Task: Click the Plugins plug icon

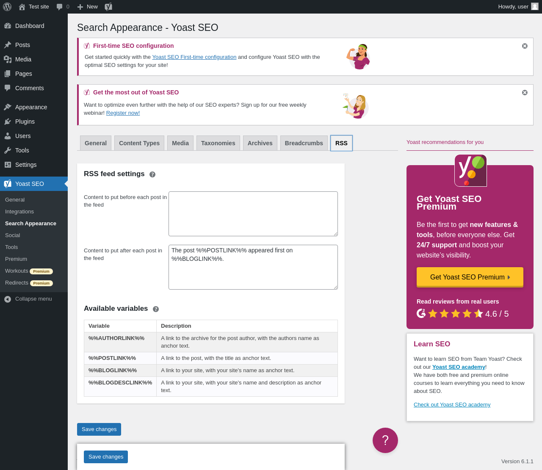Action: 8,122
